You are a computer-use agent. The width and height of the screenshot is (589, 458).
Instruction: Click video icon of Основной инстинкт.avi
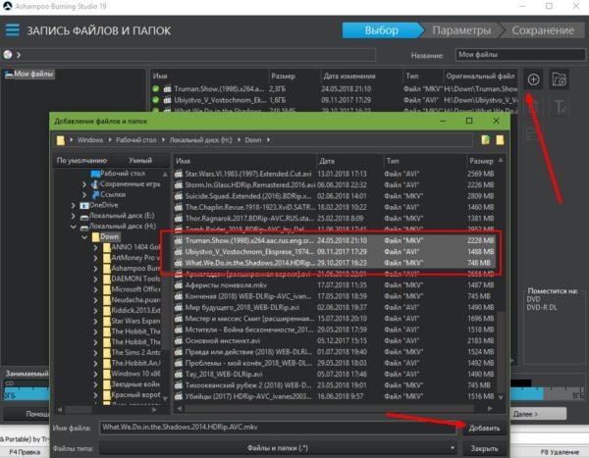tap(179, 341)
